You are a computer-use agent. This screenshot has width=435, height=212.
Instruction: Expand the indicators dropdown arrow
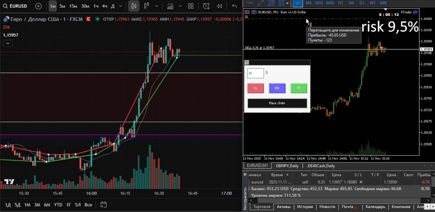(180, 6)
